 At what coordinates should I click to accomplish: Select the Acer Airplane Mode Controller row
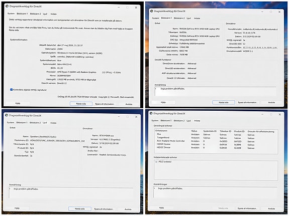click(x=216, y=141)
